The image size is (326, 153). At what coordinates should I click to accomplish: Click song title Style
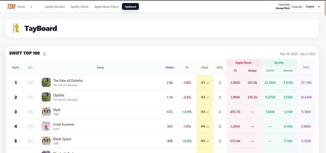click(x=57, y=110)
